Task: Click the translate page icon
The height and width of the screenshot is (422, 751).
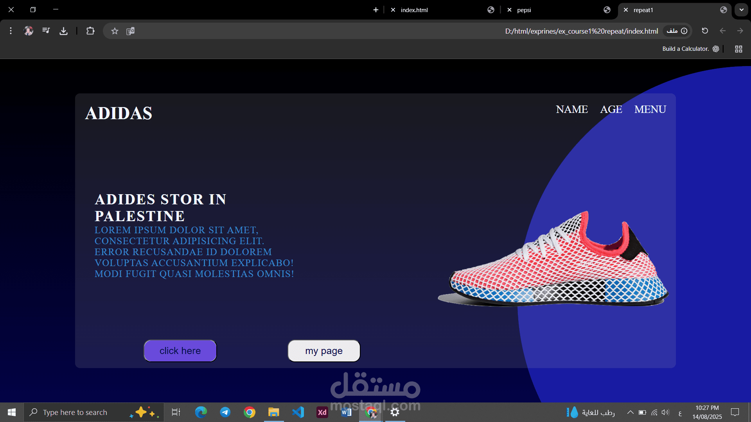Action: (x=131, y=31)
